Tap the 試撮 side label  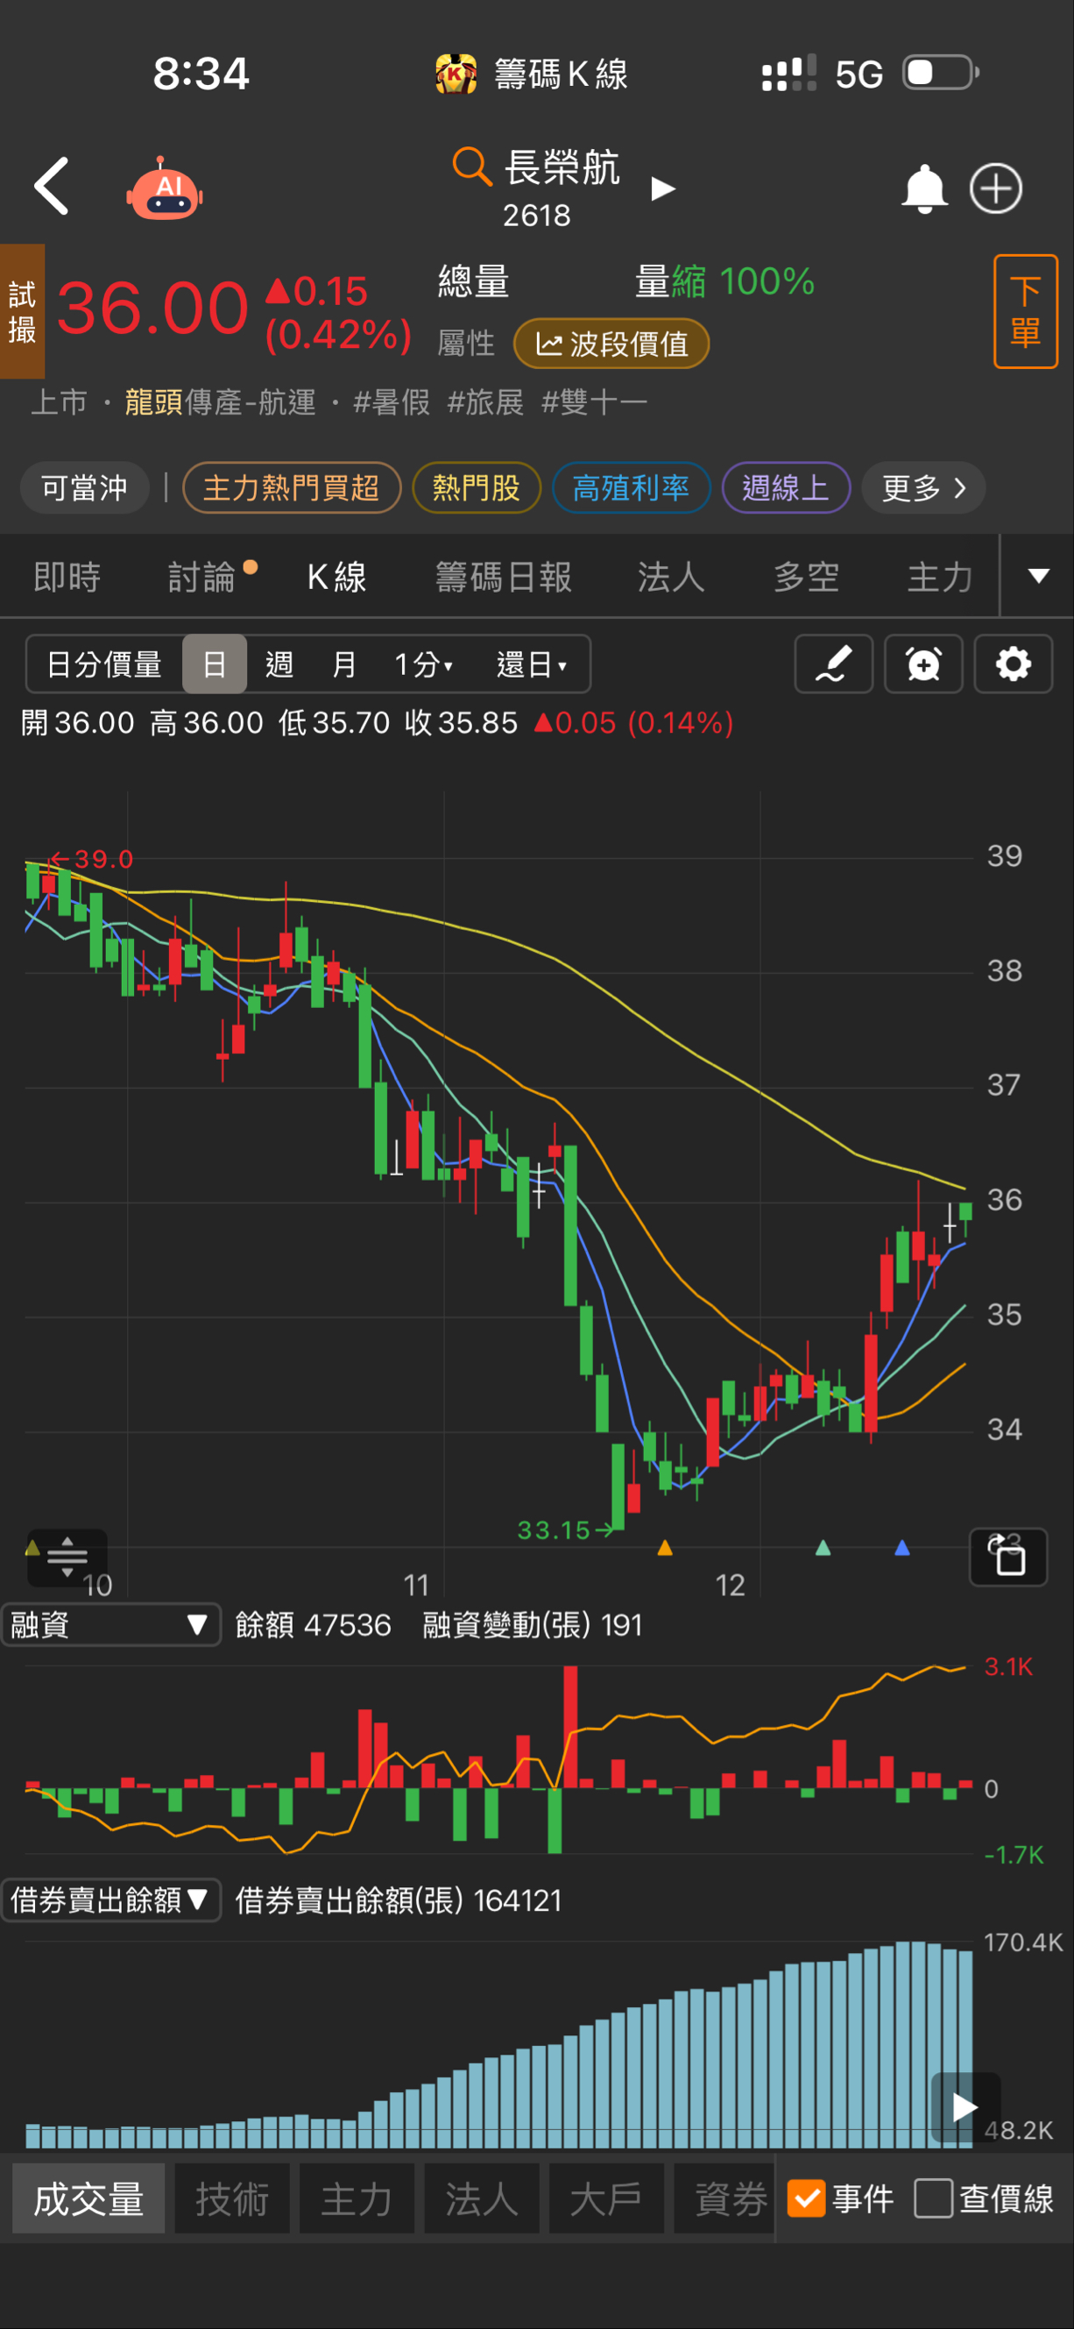click(x=22, y=311)
